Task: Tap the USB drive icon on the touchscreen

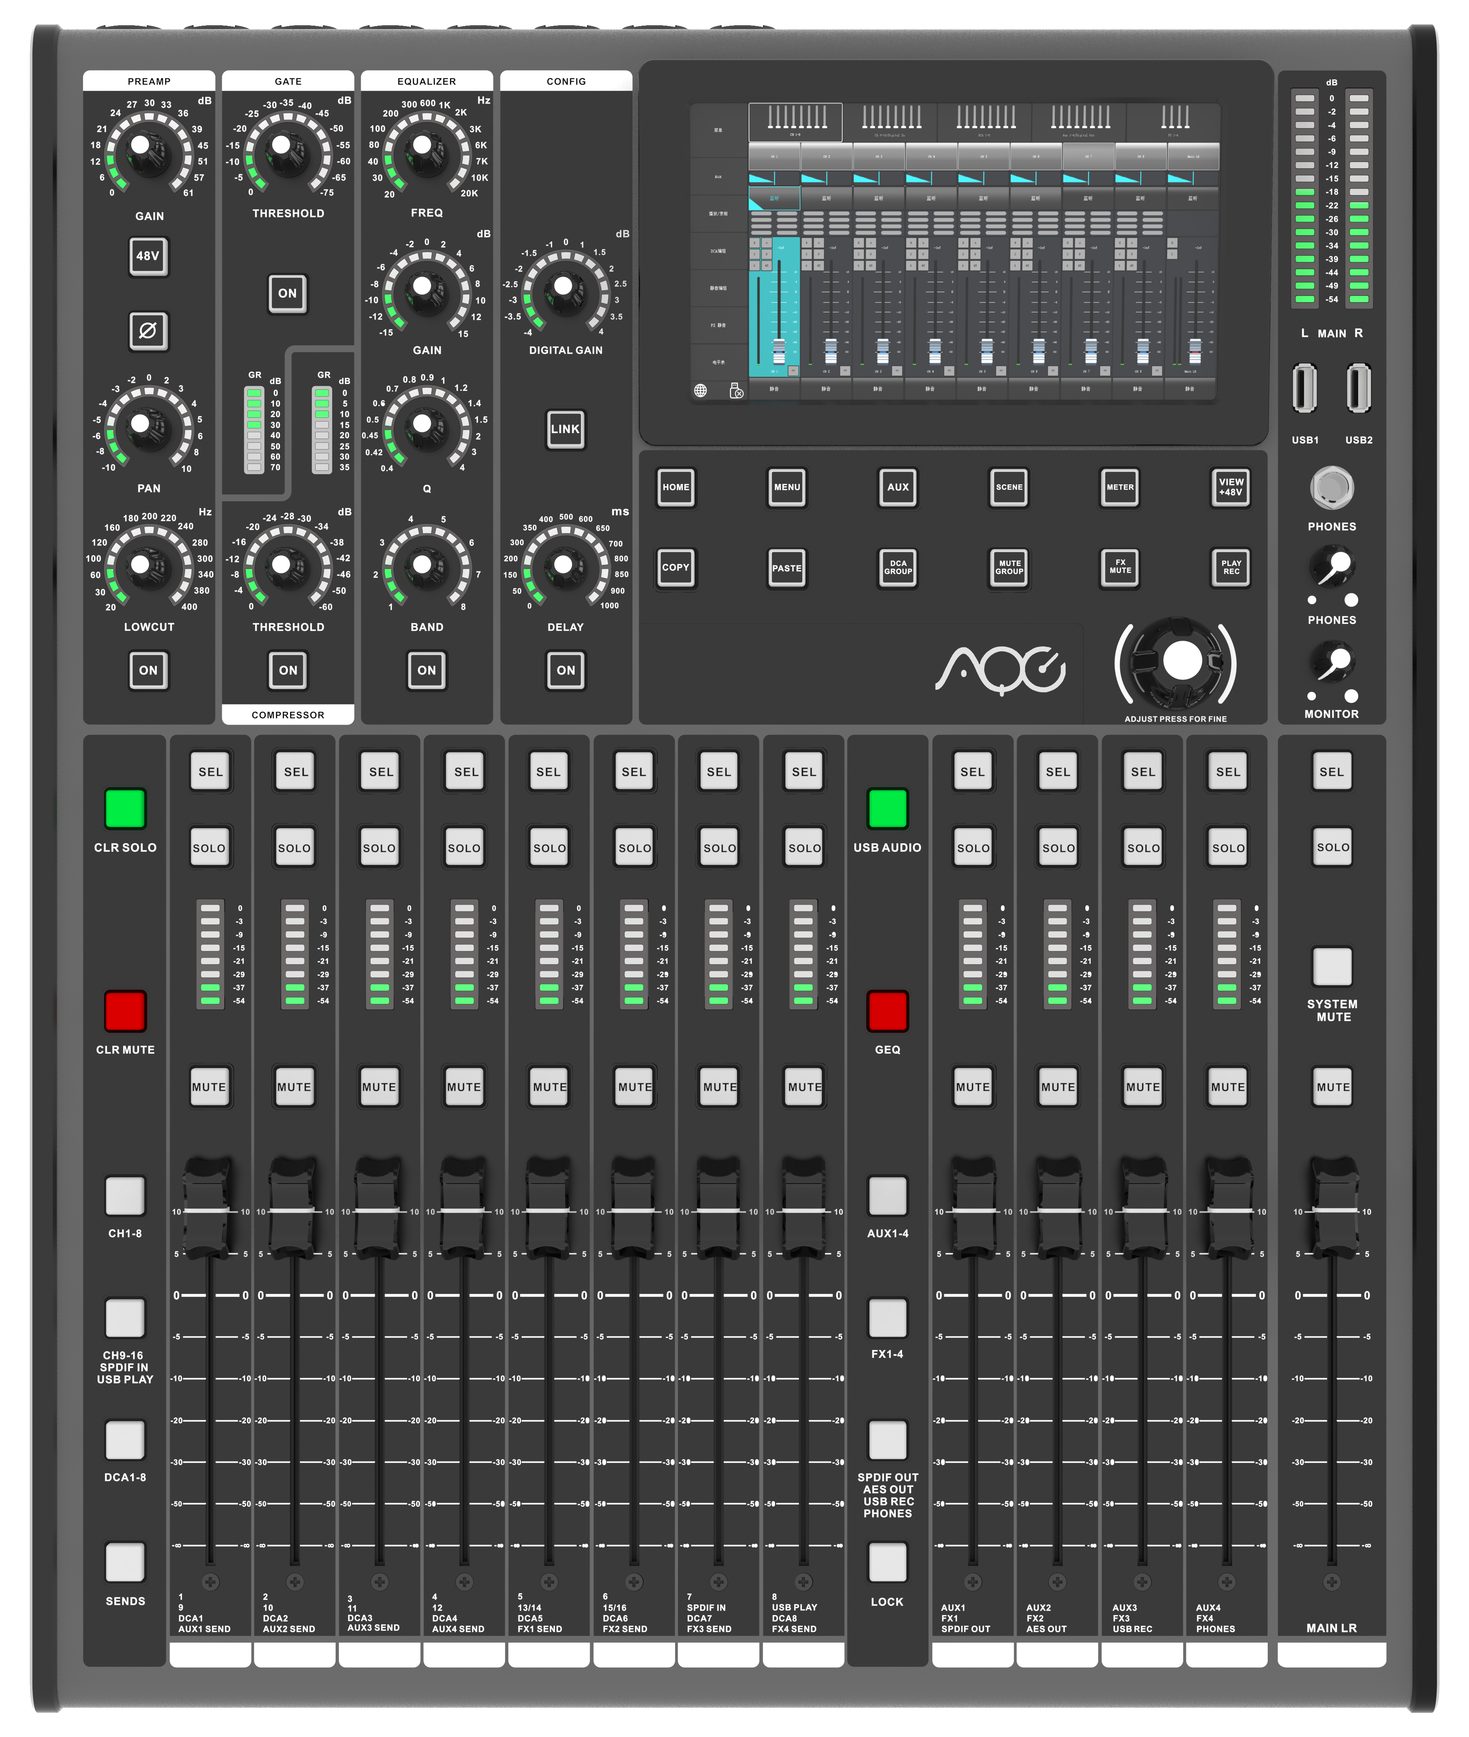Action: tap(736, 390)
